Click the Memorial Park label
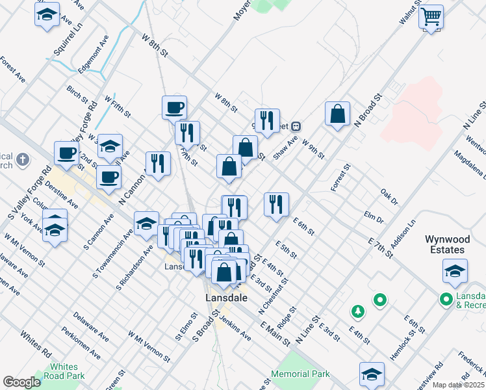 pyautogui.click(x=300, y=374)
